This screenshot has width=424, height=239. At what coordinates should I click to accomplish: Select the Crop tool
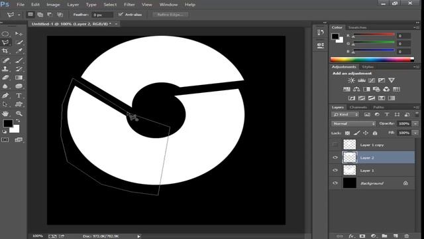[5, 51]
